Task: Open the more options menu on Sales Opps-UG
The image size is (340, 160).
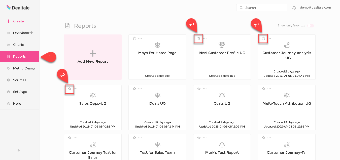Action: tap(76, 89)
